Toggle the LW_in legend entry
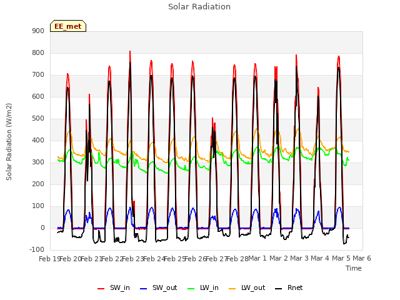Screen dimensions: 400x300 pos(203,287)
